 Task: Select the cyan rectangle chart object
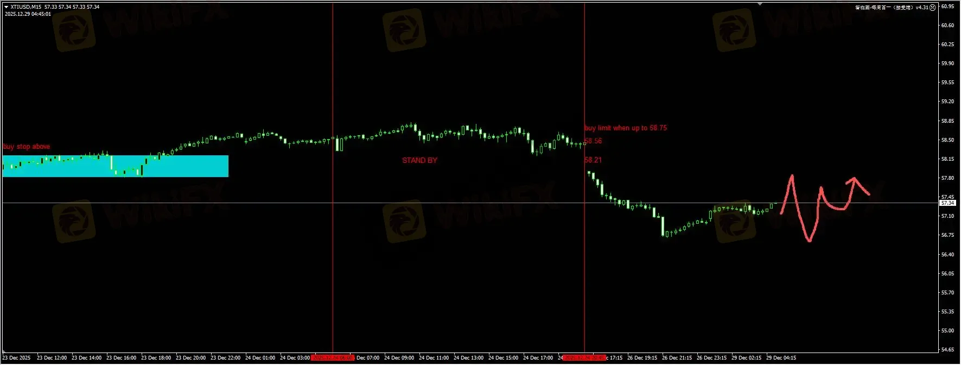pos(116,166)
